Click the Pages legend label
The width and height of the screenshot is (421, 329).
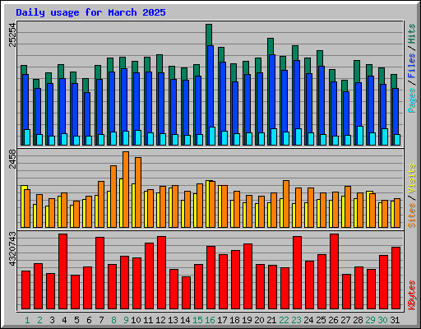click(x=412, y=100)
